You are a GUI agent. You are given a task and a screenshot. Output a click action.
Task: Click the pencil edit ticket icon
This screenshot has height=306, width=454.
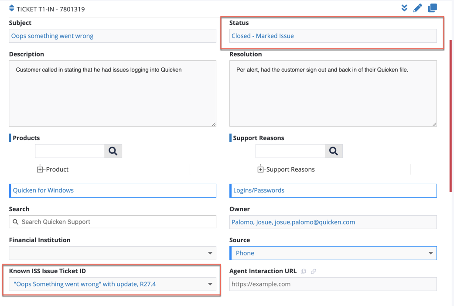click(417, 8)
